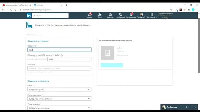Screen dimensions: 200x112
Task: Click the page vertical scrollbar
Action: (199, 45)
